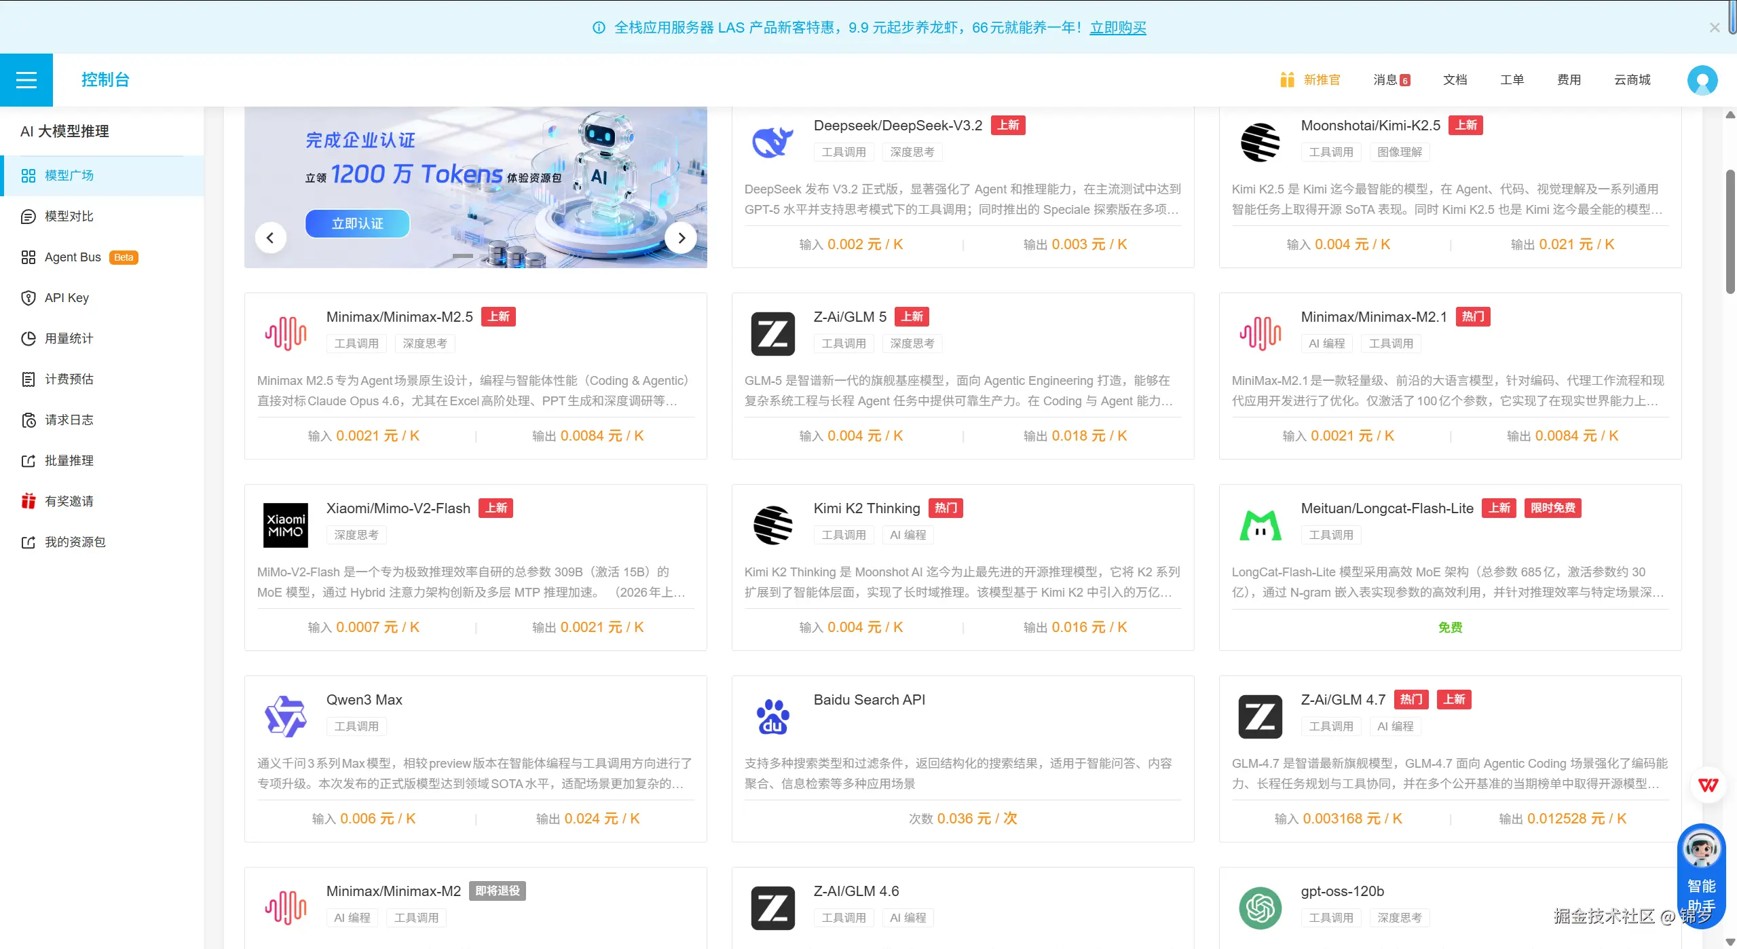1737x949 pixels.
Task: Click the Baidu paw logo
Action: click(x=772, y=717)
